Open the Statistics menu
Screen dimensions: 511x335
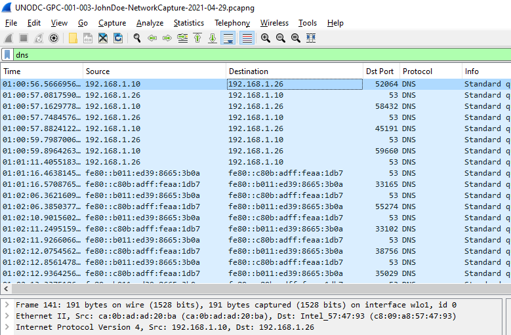[x=188, y=23]
